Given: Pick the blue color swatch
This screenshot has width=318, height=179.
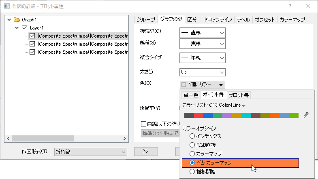Looking at the screenshot, I should [x=208, y=115].
